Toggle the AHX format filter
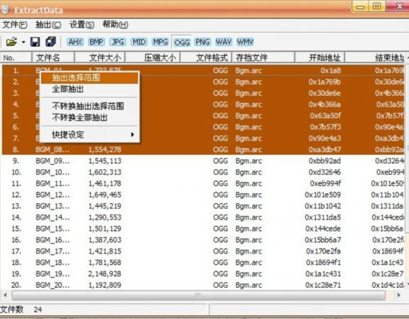This screenshot has width=409, height=319. pyautogui.click(x=75, y=42)
